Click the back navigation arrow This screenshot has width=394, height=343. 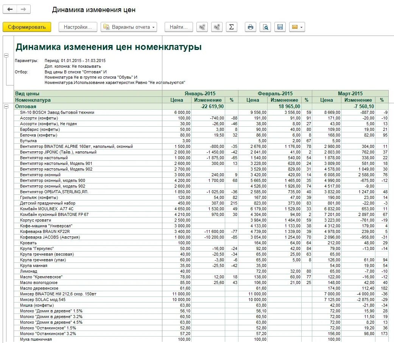[10, 9]
